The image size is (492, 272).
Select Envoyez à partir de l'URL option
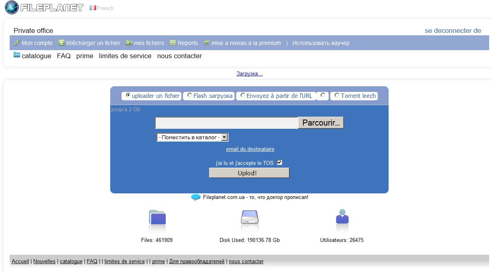pos(243,95)
